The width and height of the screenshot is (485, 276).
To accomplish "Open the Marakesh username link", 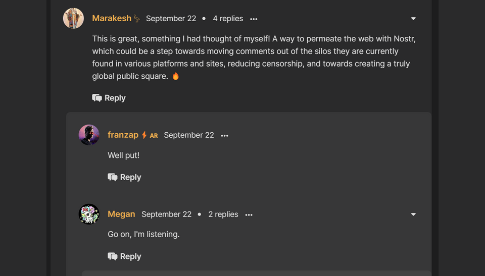I will (x=112, y=19).
